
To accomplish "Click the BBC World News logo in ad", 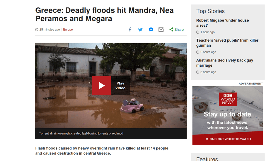I will 228,99.
